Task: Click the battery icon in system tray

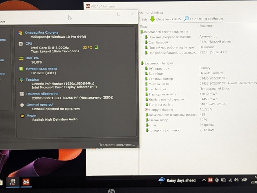Action: click(223, 180)
